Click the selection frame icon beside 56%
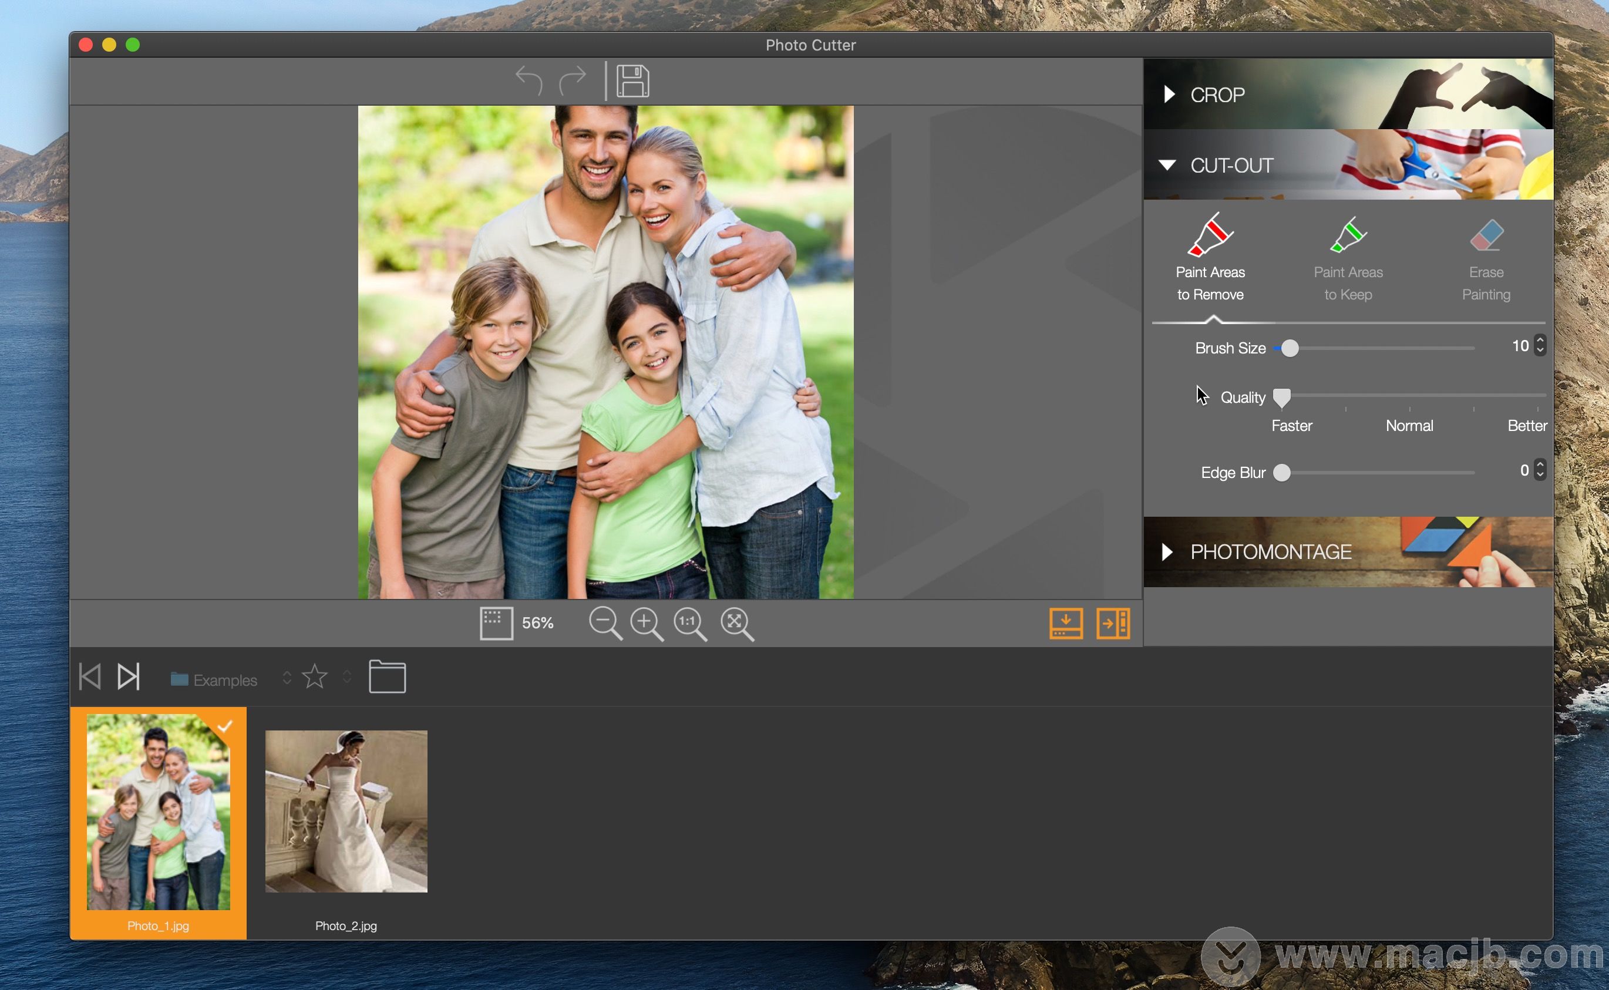This screenshot has height=990, width=1609. (x=496, y=622)
